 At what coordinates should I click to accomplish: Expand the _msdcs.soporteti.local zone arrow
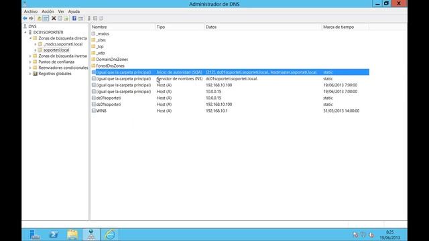click(x=36, y=44)
